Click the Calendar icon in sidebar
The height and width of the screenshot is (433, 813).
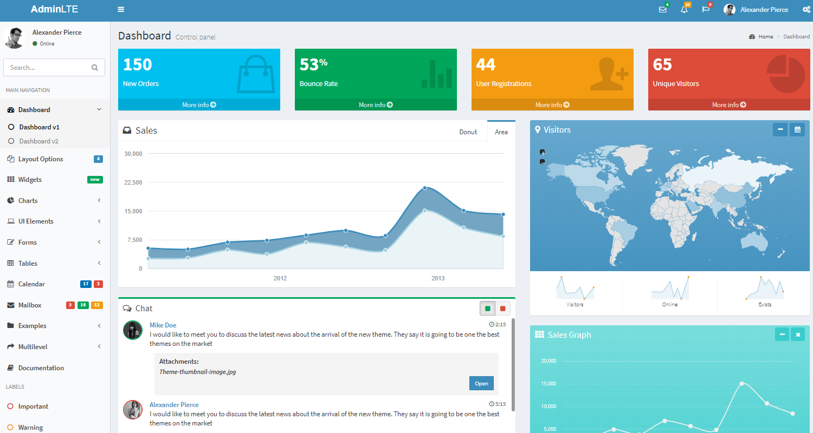pos(11,284)
